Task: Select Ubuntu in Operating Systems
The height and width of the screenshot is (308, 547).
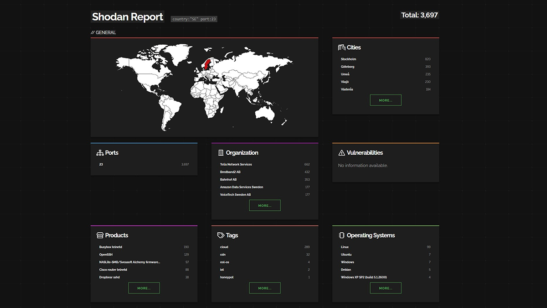Action: [346, 255]
